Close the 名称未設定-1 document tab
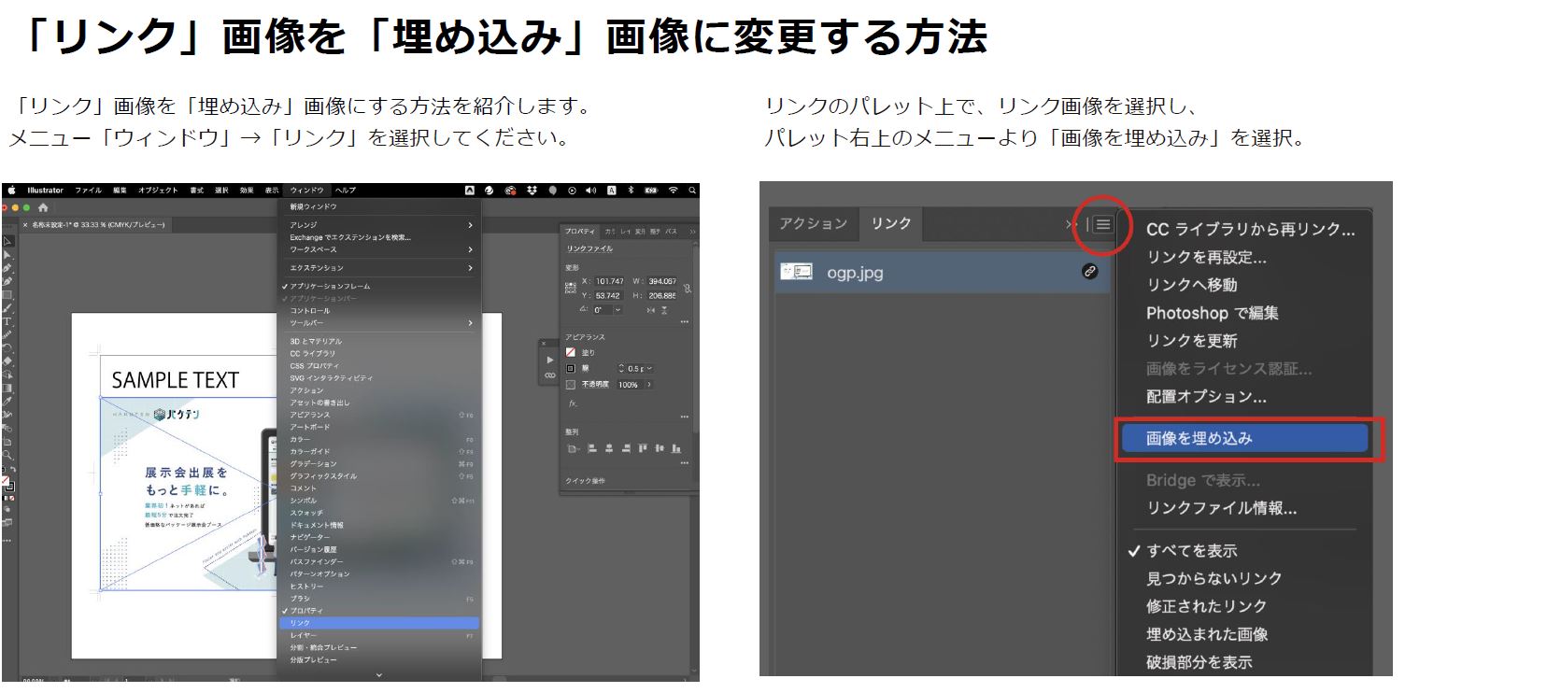 pyautogui.click(x=25, y=225)
